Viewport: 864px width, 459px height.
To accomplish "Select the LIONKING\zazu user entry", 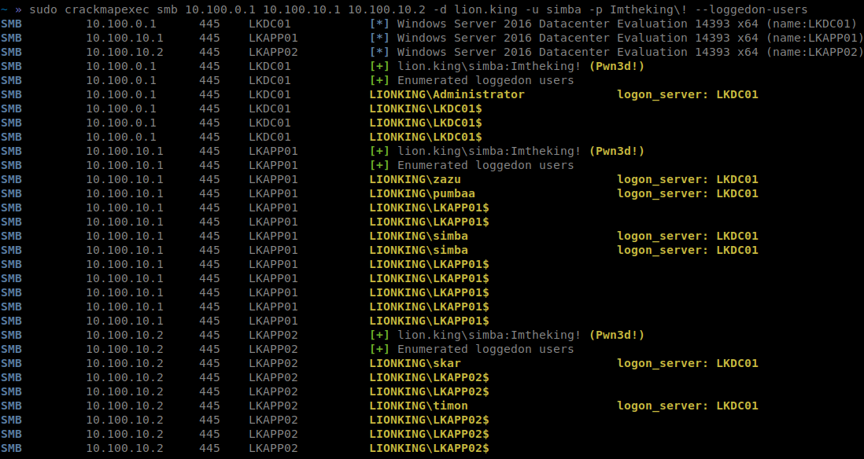I will coord(415,179).
